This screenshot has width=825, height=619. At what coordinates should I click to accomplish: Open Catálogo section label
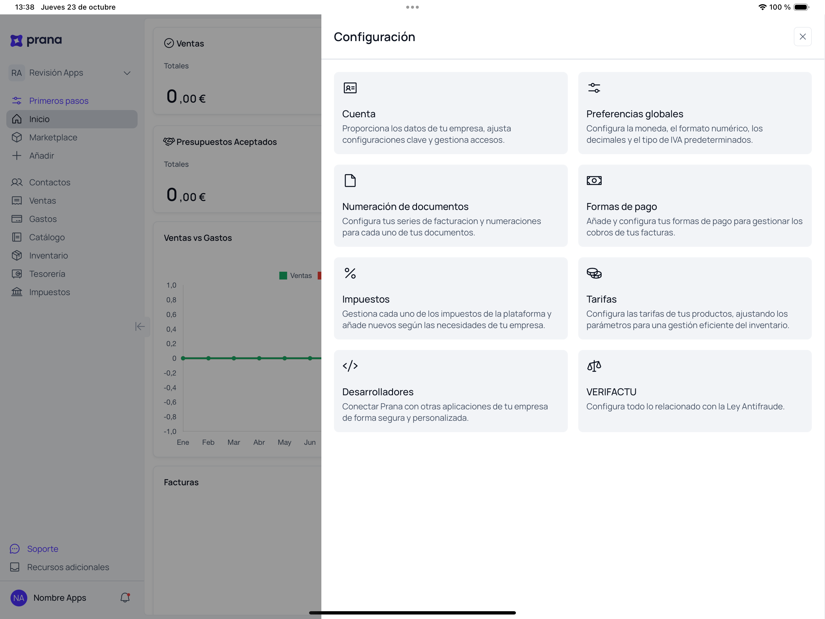(x=47, y=237)
